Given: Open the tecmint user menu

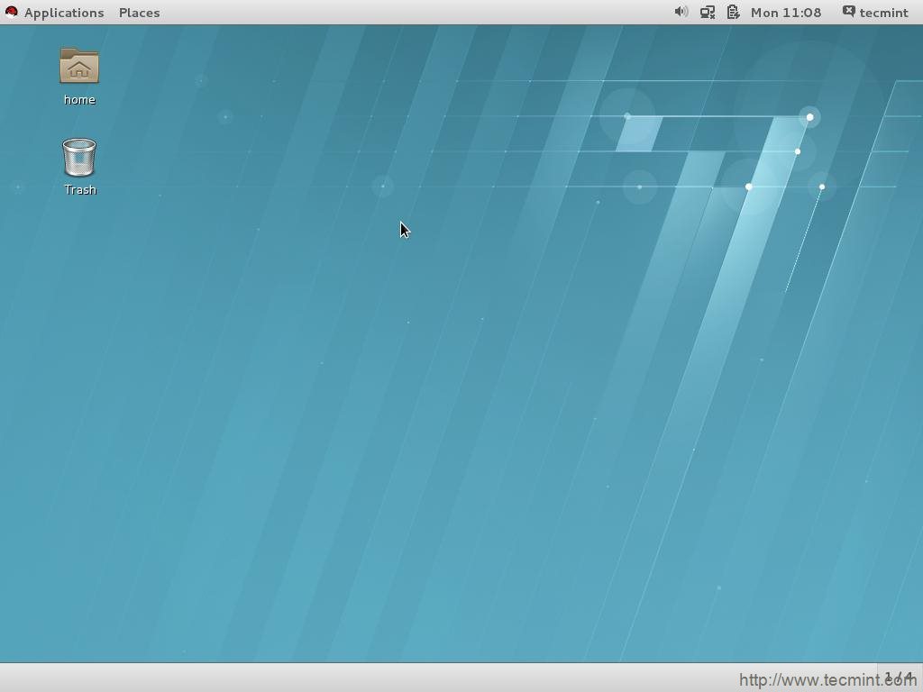Looking at the screenshot, I should [883, 13].
